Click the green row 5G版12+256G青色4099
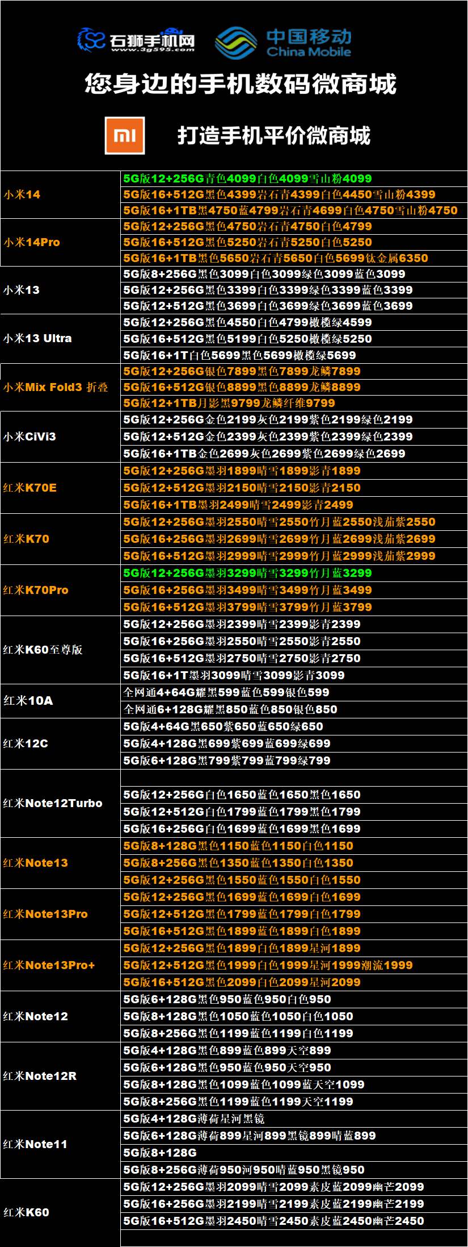Image resolution: width=468 pixels, height=1247 pixels. coord(294,178)
